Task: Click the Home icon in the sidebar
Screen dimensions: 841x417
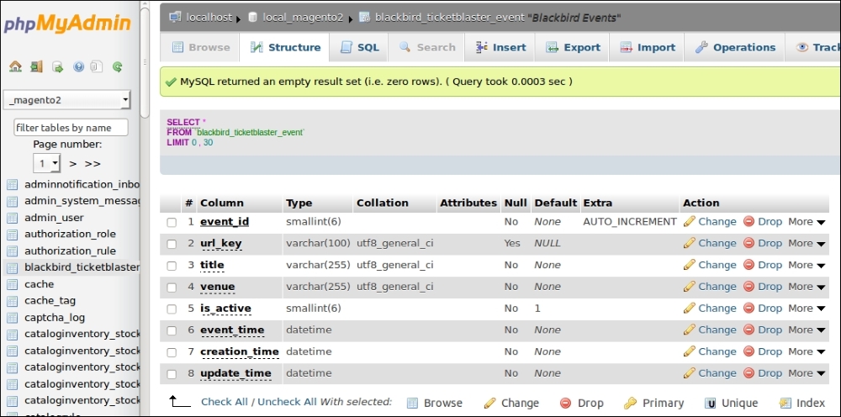Action: [15, 67]
